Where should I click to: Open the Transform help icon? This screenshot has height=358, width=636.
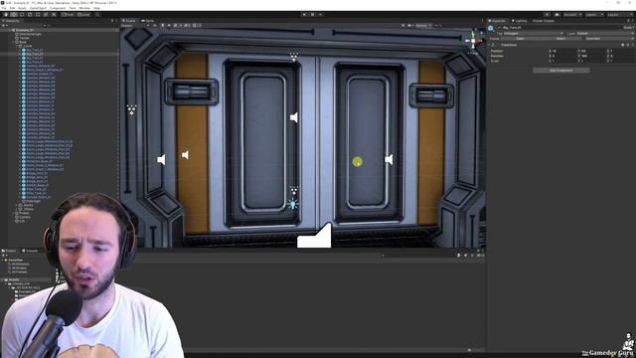[623, 45]
